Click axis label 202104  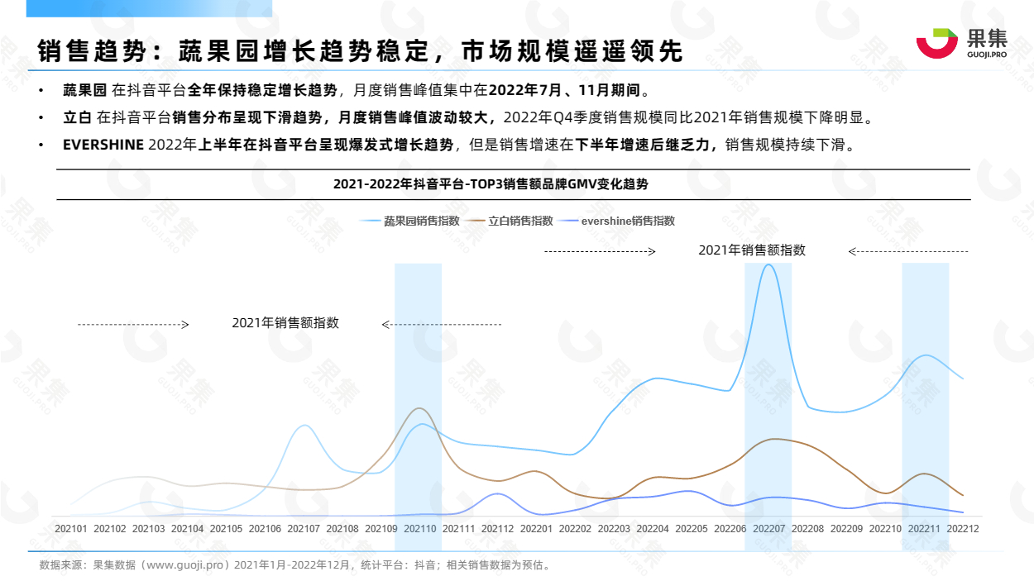point(188,528)
